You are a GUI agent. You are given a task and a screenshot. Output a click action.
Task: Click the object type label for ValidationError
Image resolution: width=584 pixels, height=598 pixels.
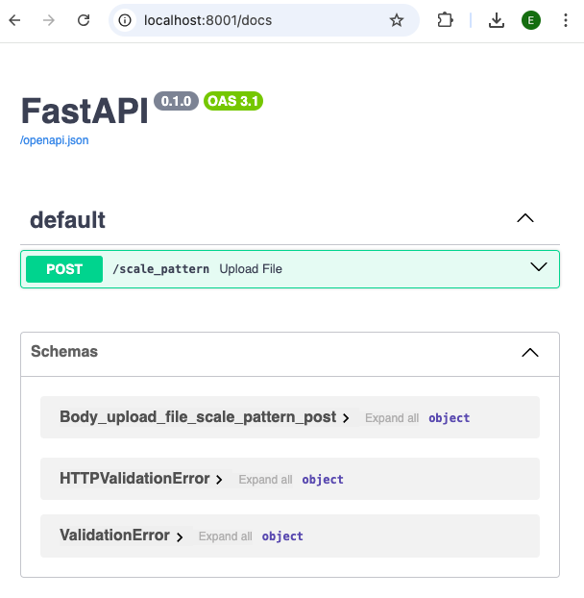pyautogui.click(x=282, y=536)
